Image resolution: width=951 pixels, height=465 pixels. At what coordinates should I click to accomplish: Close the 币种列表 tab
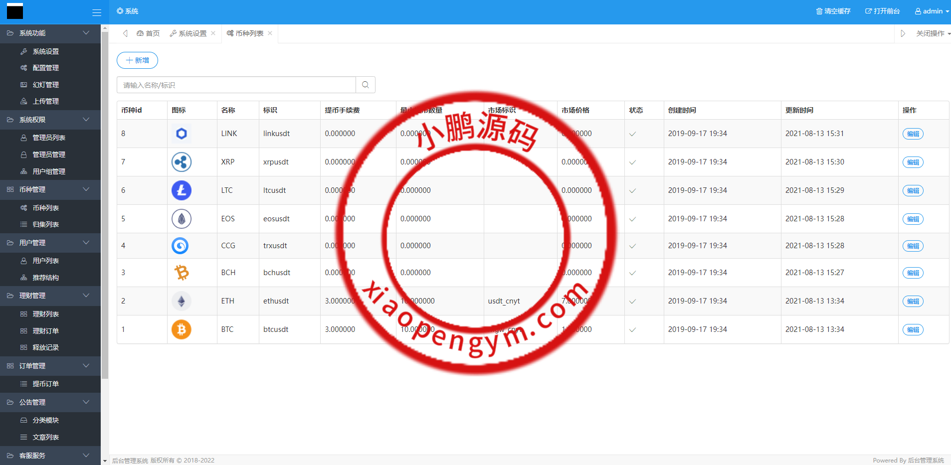click(270, 33)
